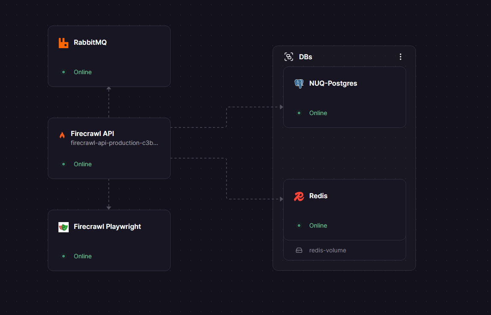Viewport: 491px width, 315px height.
Task: Click Firecrawl Playwright's green status dot
Action: pos(64,256)
